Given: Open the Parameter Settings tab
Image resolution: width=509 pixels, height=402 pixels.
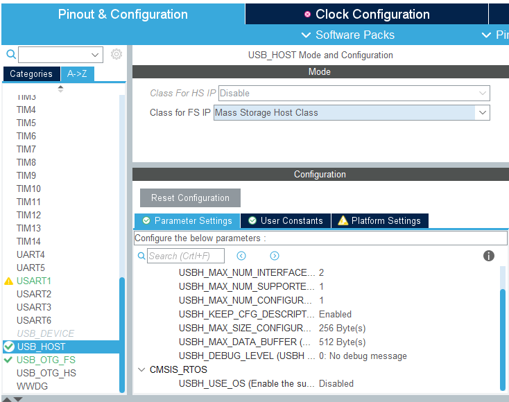Looking at the screenshot, I should tap(187, 220).
